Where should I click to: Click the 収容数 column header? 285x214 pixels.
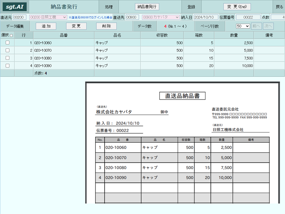tap(162, 35)
